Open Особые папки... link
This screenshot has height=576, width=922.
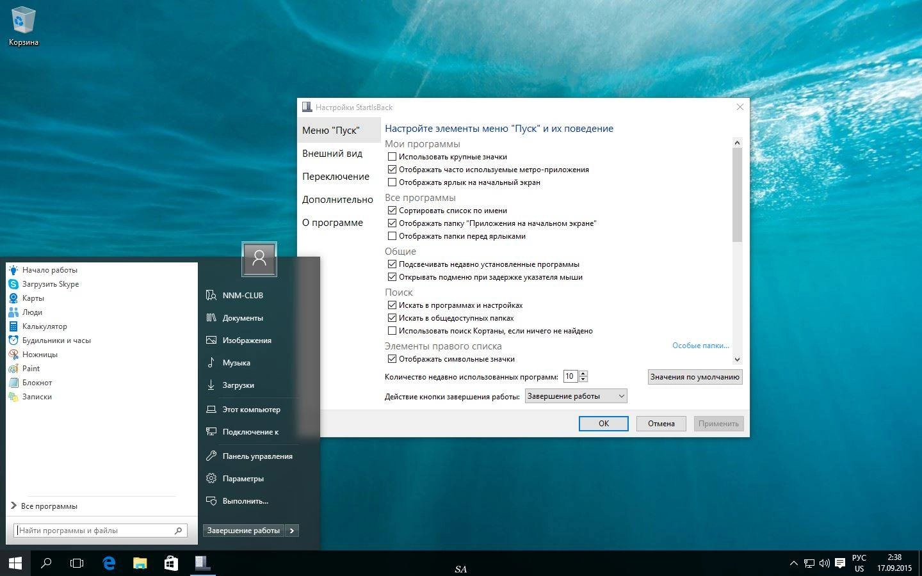[x=700, y=346]
